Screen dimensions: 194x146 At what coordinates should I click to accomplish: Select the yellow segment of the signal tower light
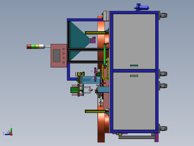[x=37, y=46]
